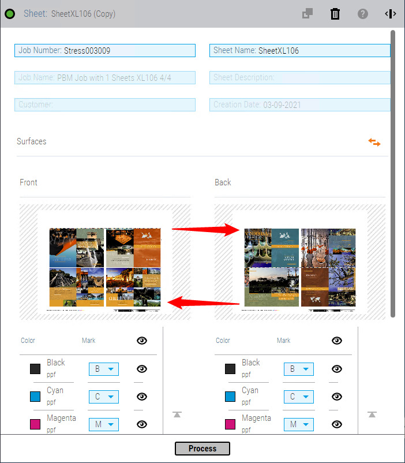Screen dimensions: 405x463
Task: Click the Process button
Action: pyautogui.click(x=202, y=449)
